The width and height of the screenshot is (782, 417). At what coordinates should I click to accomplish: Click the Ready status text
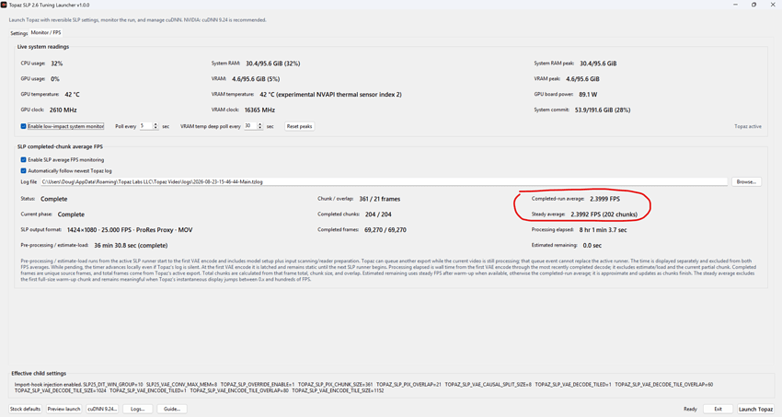coord(690,409)
